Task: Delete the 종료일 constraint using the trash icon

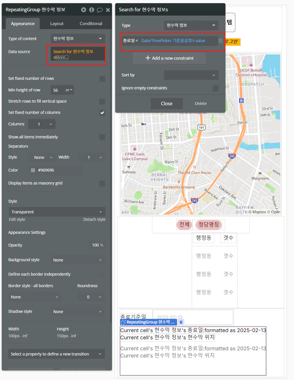Action: (220, 41)
